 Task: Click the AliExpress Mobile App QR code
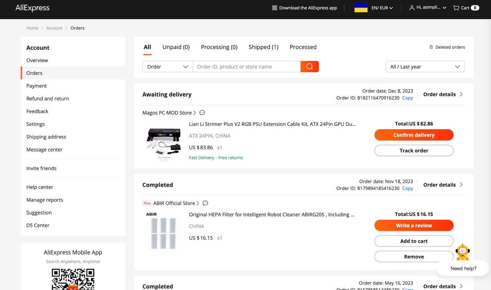(73, 279)
